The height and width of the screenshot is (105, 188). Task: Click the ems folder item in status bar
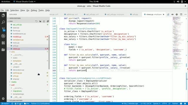(x=26, y=104)
